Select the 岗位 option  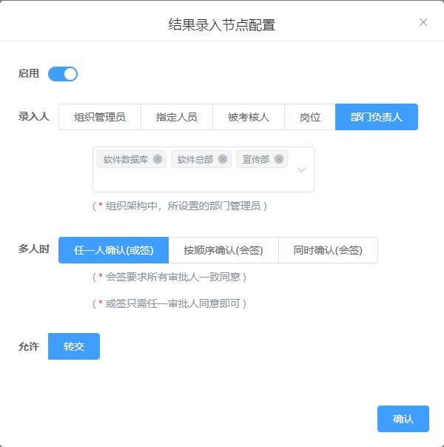310,117
